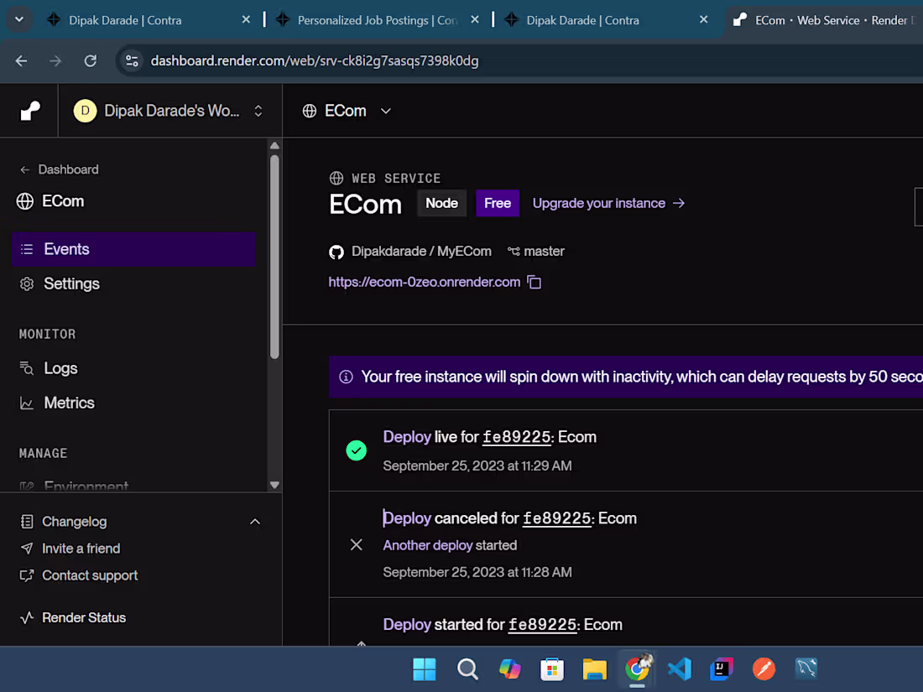Screen dimensions: 923x692
Task: Click the Chrome taskbar icon
Action: [x=637, y=669]
